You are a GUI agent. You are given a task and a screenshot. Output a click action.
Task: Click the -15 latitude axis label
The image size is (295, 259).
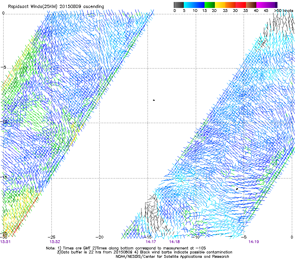4,177
